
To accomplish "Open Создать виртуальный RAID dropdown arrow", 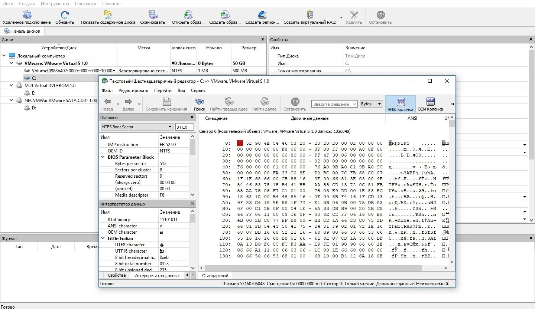I will [x=341, y=17].
